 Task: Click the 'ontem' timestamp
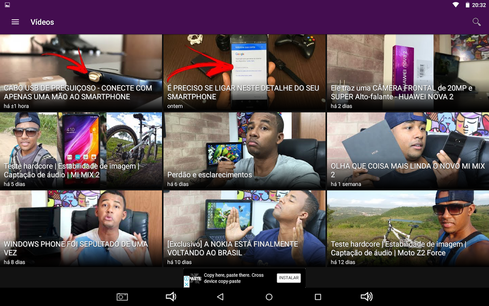[175, 106]
